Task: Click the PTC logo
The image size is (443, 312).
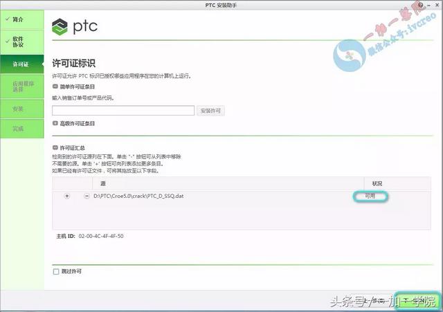Action: click(75, 26)
